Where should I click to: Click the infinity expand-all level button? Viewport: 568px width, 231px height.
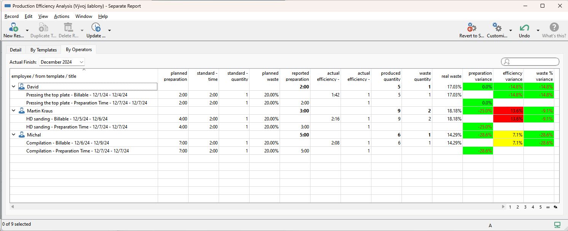click(548, 207)
